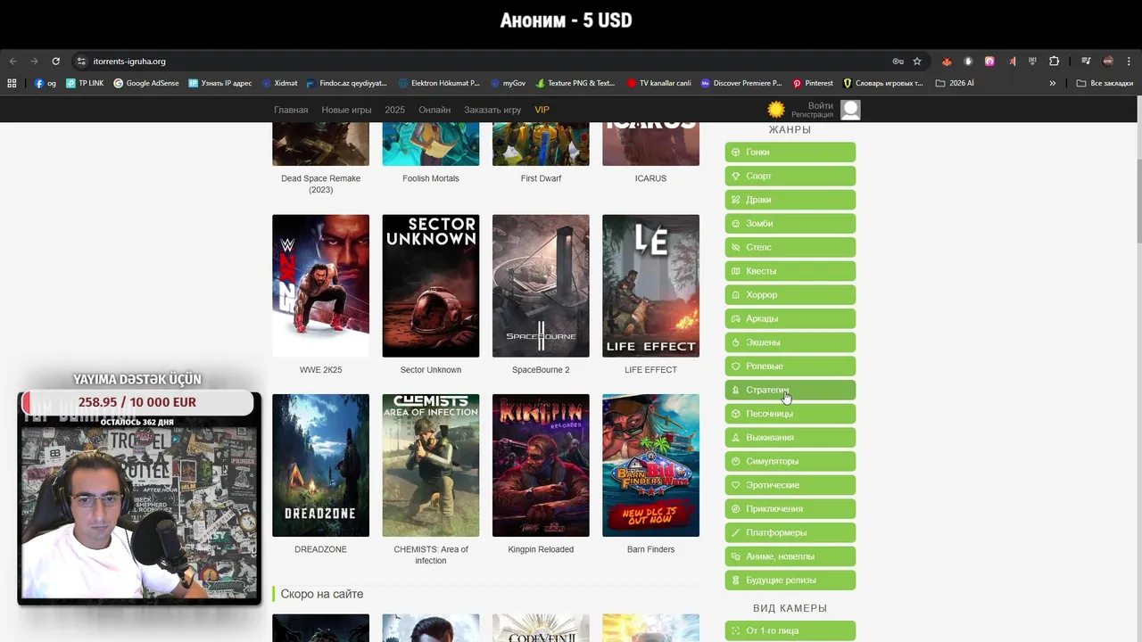The width and height of the screenshot is (1142, 642).
Task: Click the 'Войти' login link
Action: tap(821, 105)
